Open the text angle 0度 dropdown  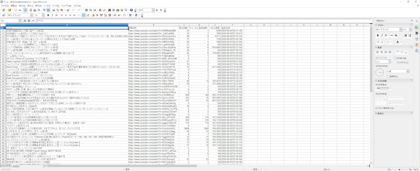pos(408,71)
